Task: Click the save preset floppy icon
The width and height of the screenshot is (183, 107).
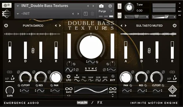Action: coord(86,14)
